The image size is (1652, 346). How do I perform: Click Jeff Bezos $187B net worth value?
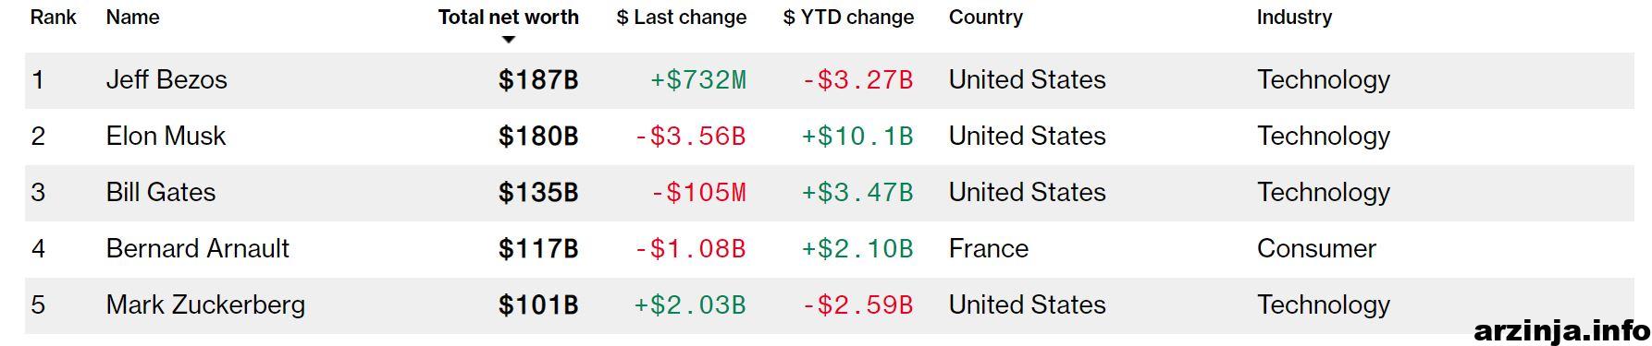coord(538,80)
